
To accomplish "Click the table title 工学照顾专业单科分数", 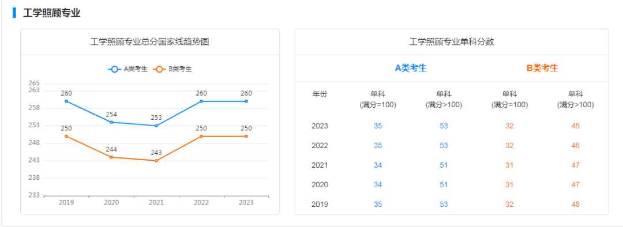I will pyautogui.click(x=451, y=42).
